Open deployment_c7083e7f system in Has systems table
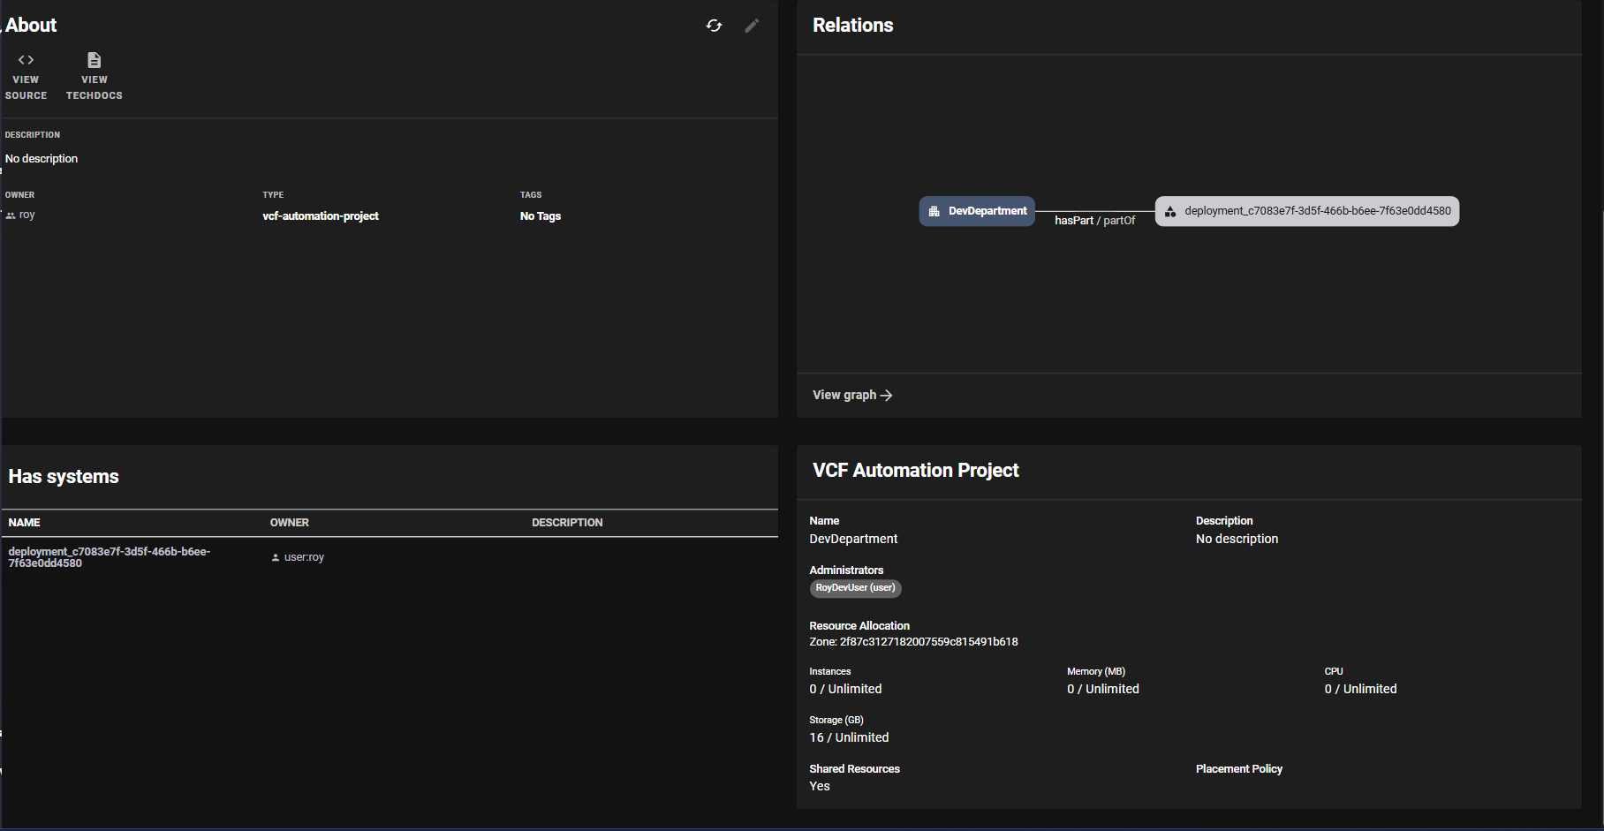The height and width of the screenshot is (831, 1604). 110,557
